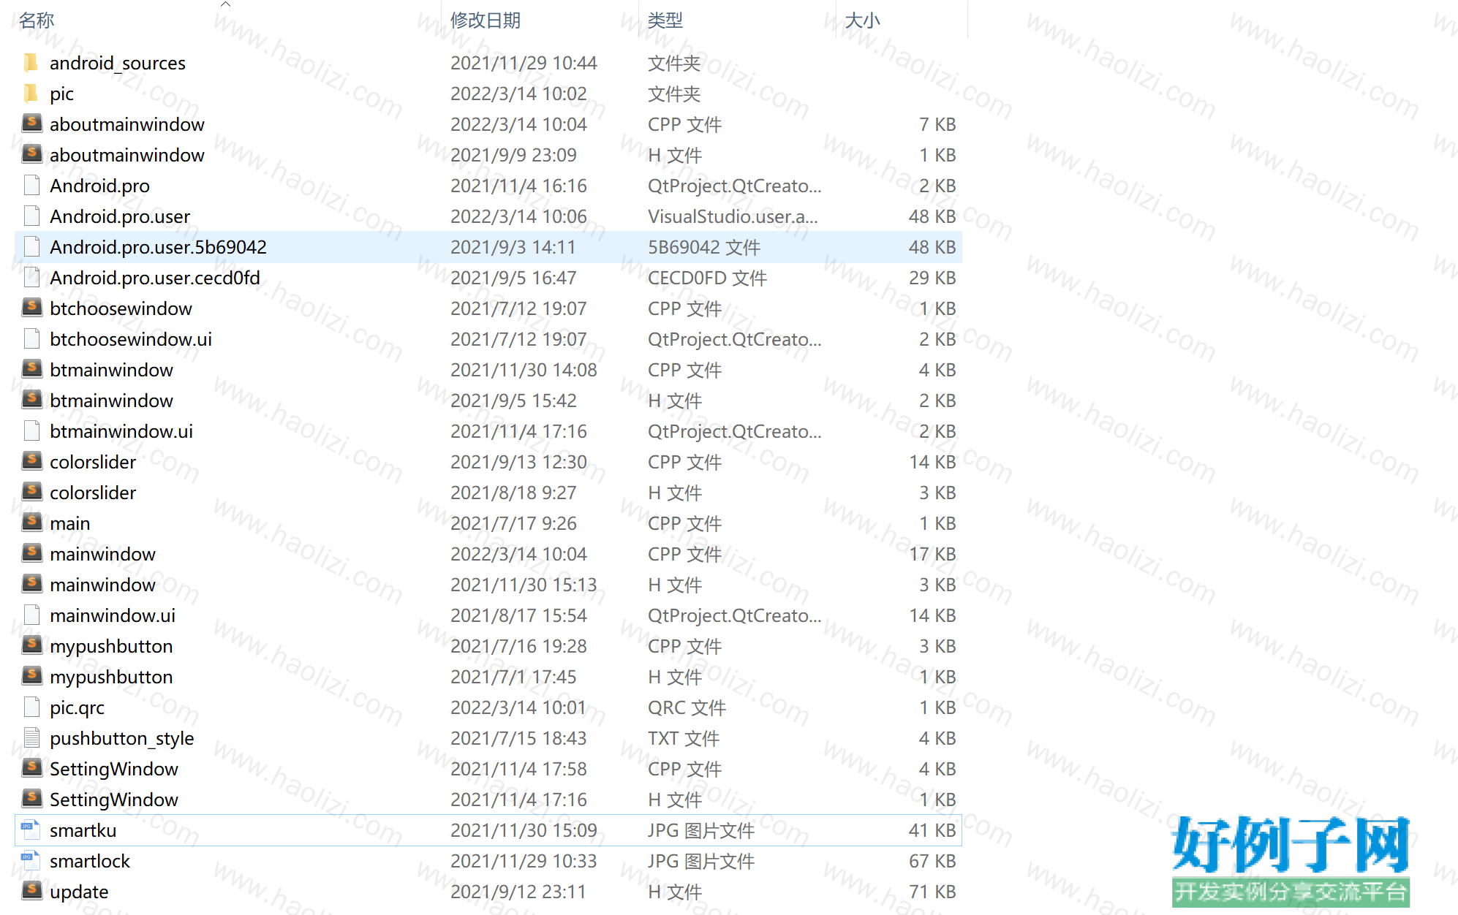Select the main file name
Screen dimensions: 1458x915
(x=70, y=523)
